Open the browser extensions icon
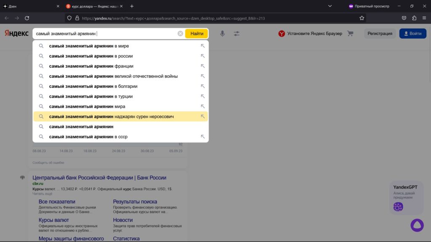The width and height of the screenshot is (431, 242). (x=414, y=18)
